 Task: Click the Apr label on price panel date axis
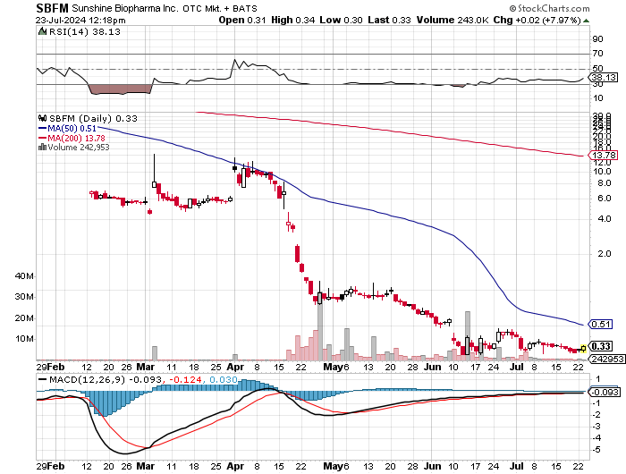point(235,367)
